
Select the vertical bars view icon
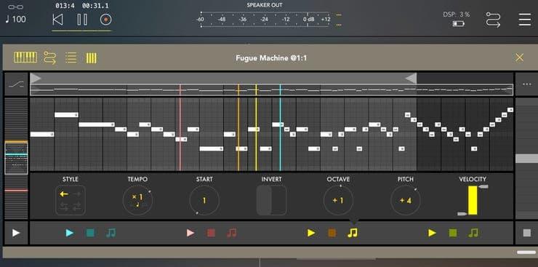click(92, 57)
